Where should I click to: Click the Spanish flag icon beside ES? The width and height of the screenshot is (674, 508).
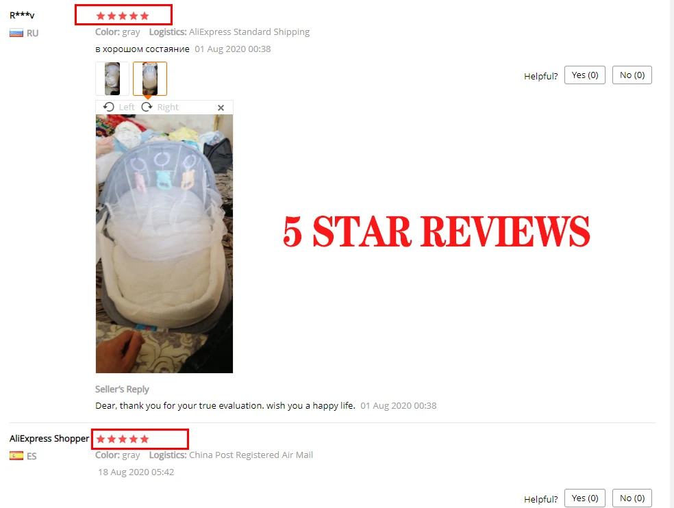[x=16, y=456]
